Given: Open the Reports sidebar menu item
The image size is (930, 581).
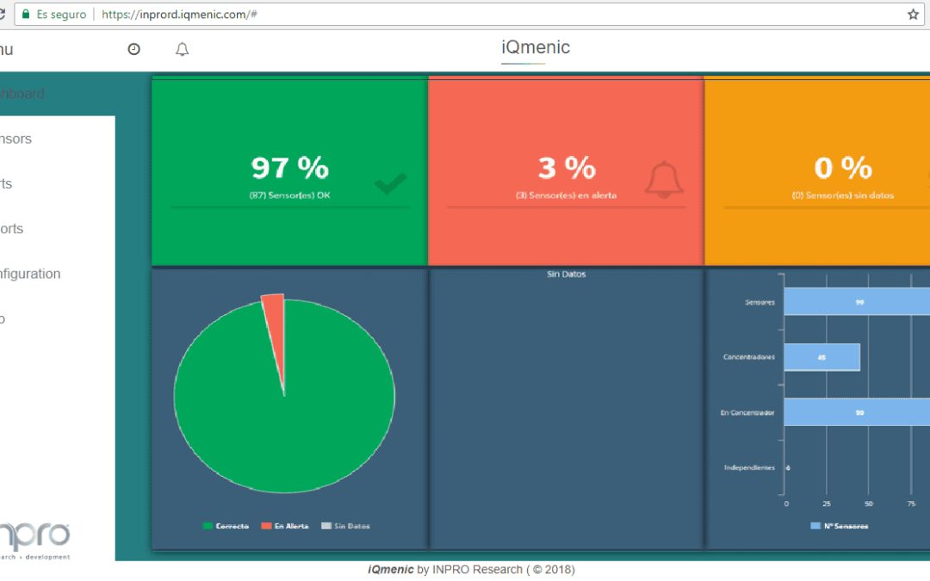Looking at the screenshot, I should pos(12,229).
